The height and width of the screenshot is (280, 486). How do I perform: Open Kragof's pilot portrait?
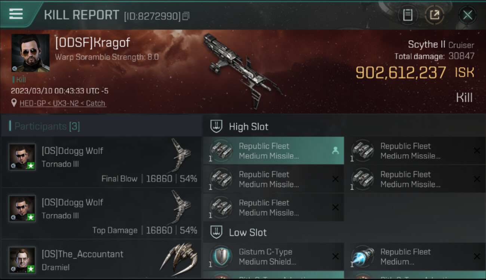pos(31,53)
